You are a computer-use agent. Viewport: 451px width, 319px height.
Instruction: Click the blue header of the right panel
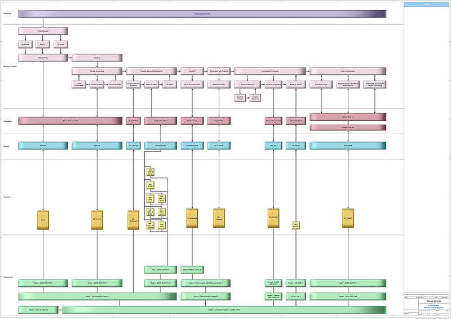(x=427, y=5)
